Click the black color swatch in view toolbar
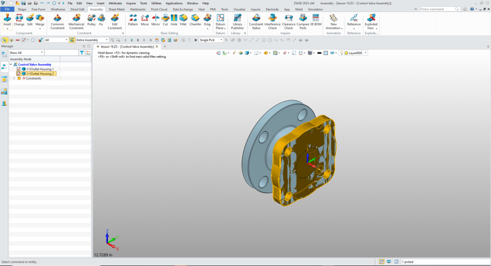The width and height of the screenshot is (491, 266). pyautogui.click(x=319, y=53)
